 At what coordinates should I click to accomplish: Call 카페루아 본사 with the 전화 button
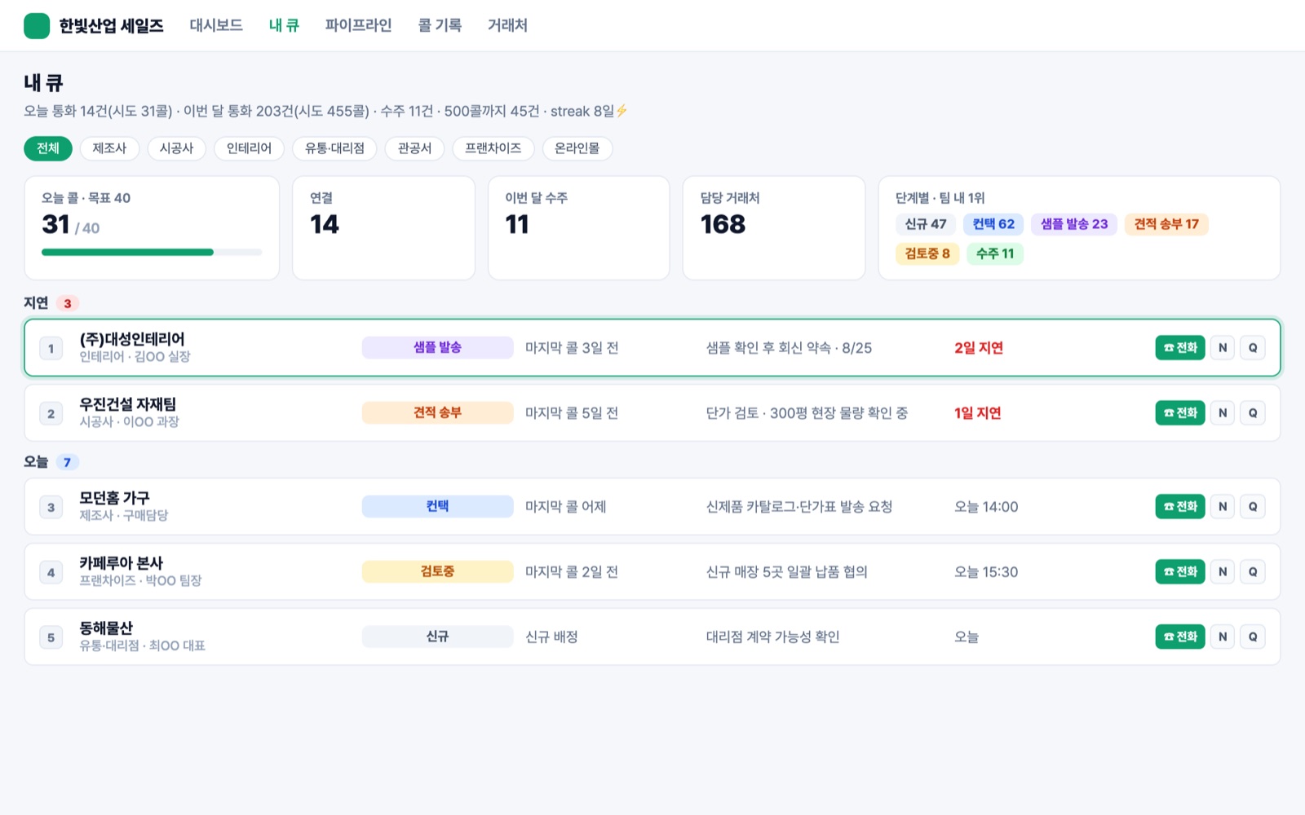[1179, 572]
